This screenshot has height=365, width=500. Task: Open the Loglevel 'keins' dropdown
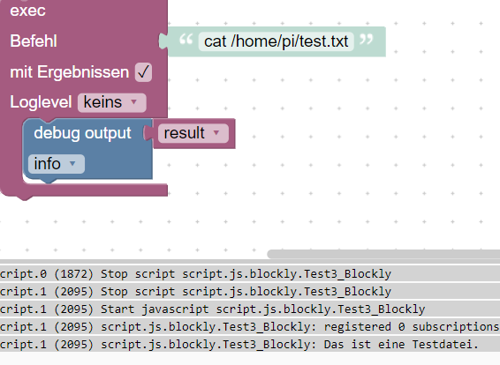(x=112, y=102)
